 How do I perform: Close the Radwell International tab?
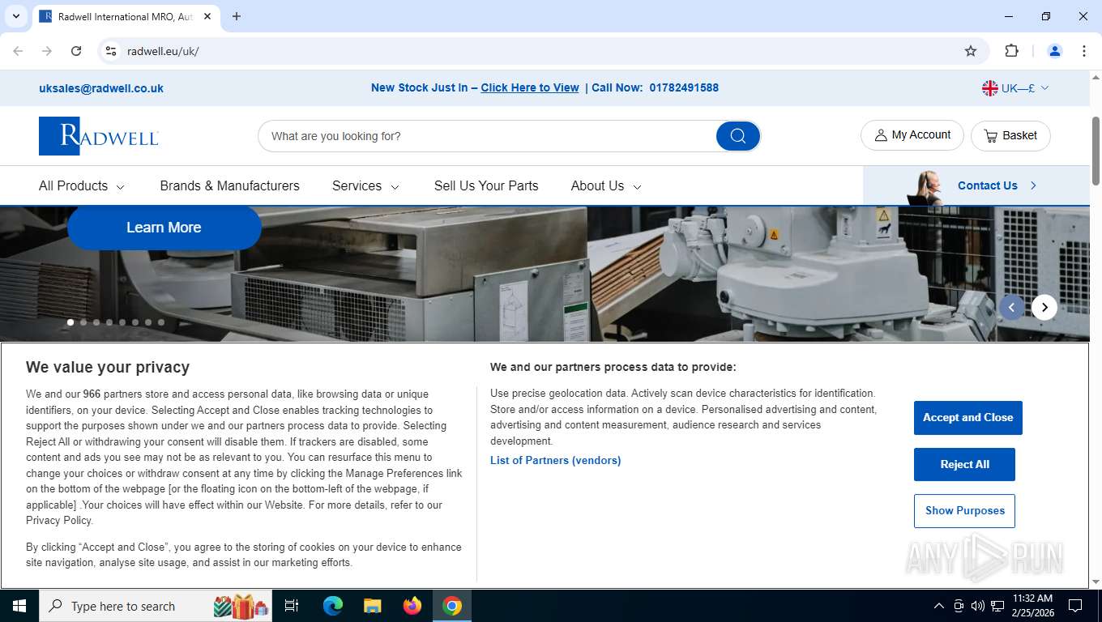207,16
